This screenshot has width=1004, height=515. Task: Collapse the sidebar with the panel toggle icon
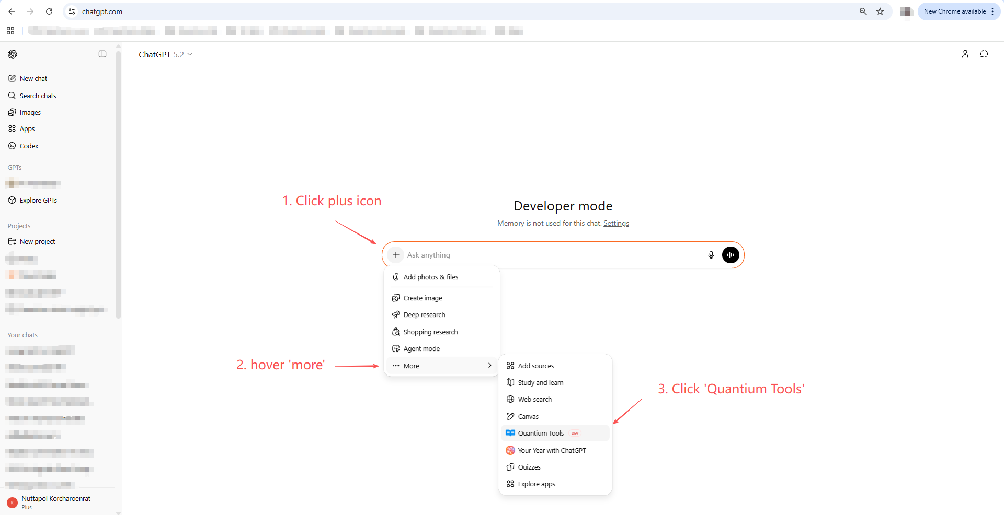click(102, 54)
